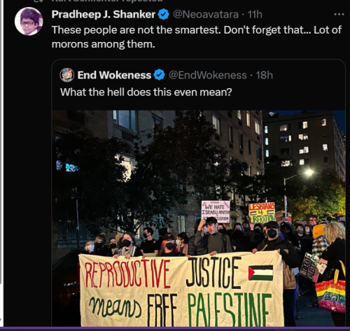Screen dimensions: 350x331
Task: Click the 11h timestamp of the tweet
Action: tap(255, 15)
